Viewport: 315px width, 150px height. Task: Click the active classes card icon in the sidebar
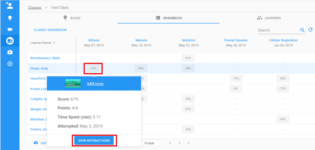10,41
